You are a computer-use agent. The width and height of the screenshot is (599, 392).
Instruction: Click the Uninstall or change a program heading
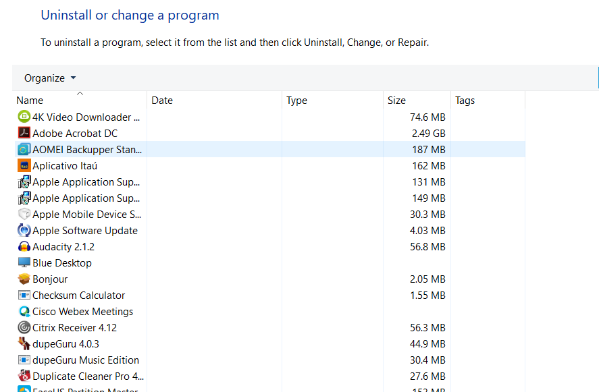pos(130,16)
